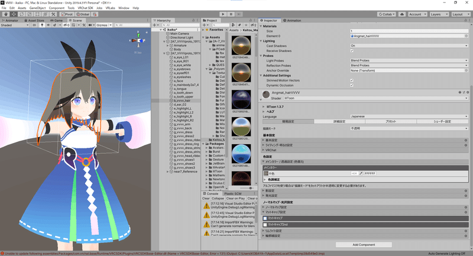The height and width of the screenshot is (256, 473).
Task: Clear the Console log
Action: 206,199
